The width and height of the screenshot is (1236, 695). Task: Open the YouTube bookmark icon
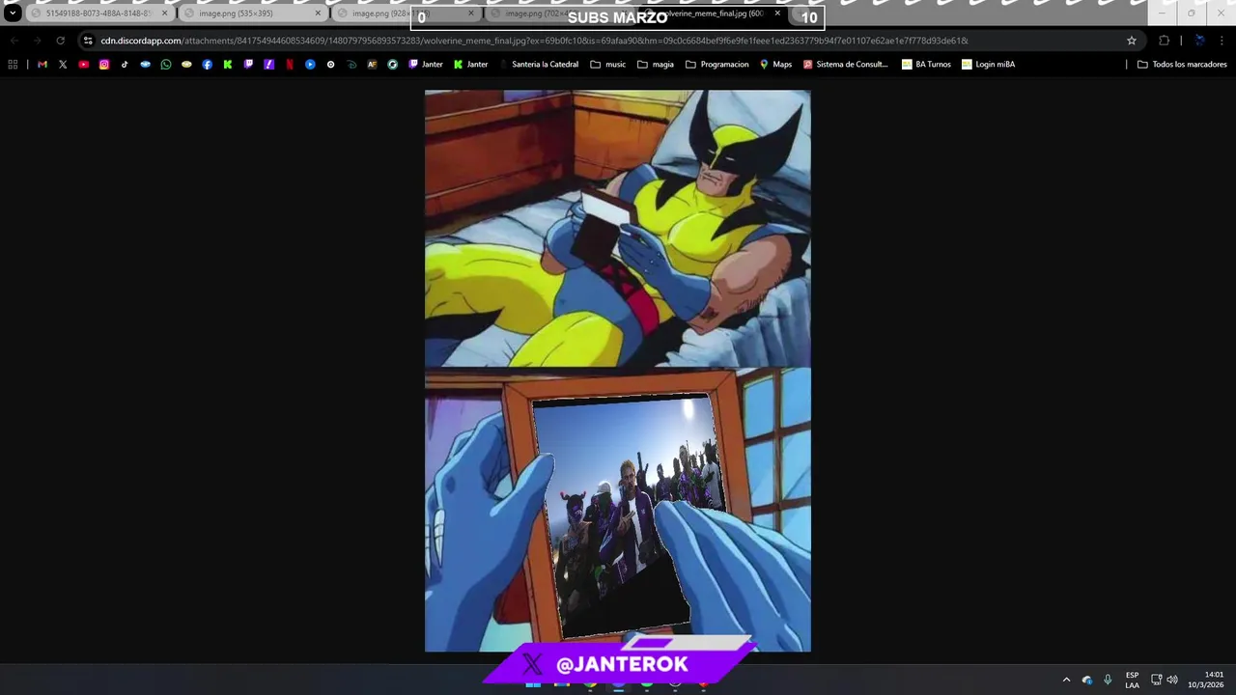point(84,65)
